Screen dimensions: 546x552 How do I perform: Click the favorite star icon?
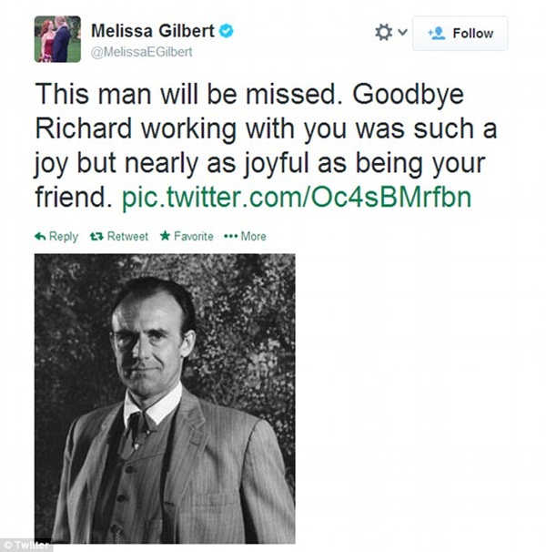[x=165, y=236]
